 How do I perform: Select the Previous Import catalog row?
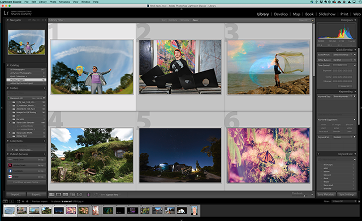coord(27,79)
